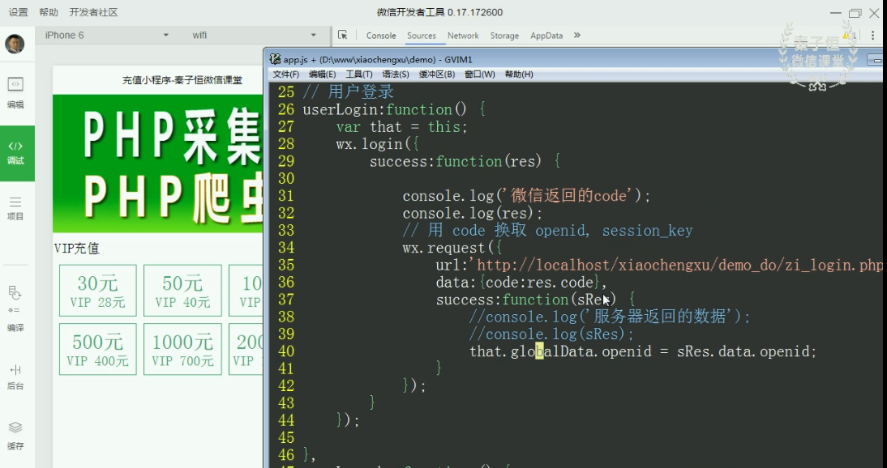Screen dimensions: 887x468
Task: Open the 开发者社区 developer community menu
Action: [93, 12]
